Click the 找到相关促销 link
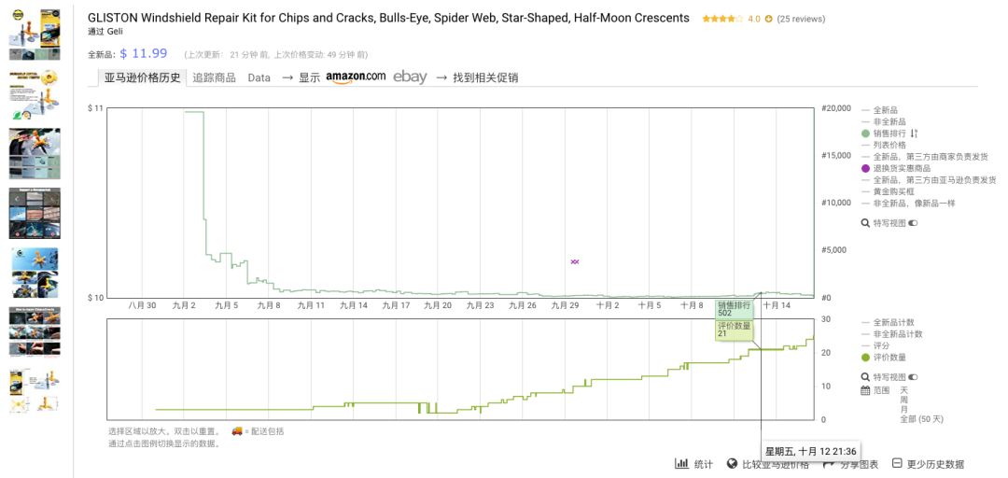This screenshot has height=478, width=1008. tap(485, 77)
